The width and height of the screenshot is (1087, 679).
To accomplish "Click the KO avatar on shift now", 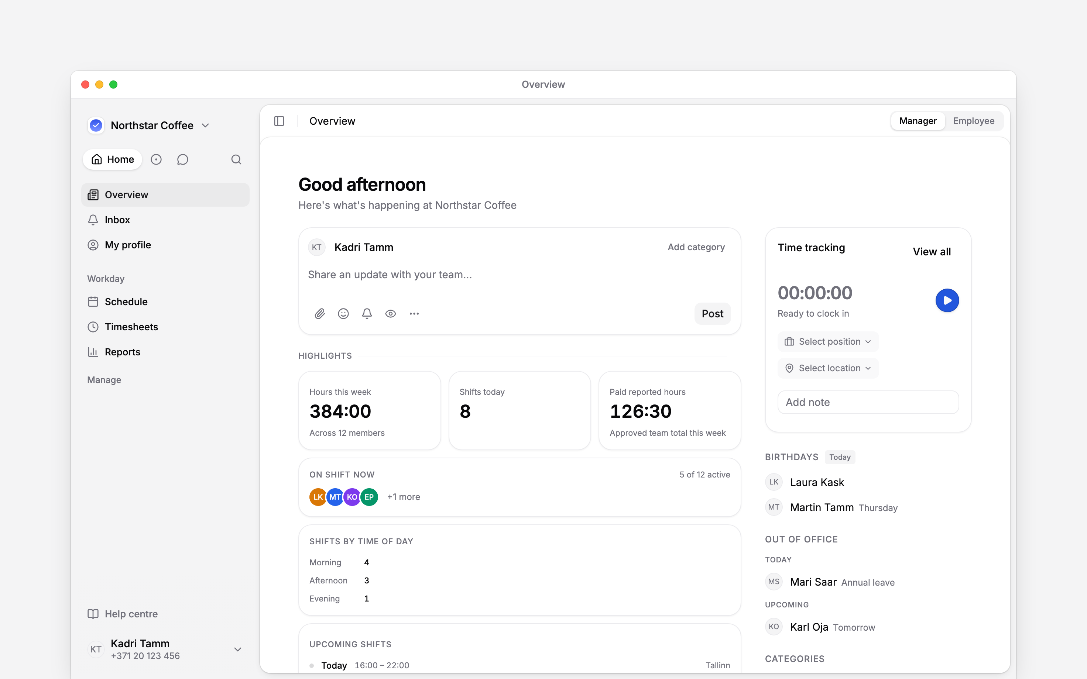I will (x=352, y=497).
